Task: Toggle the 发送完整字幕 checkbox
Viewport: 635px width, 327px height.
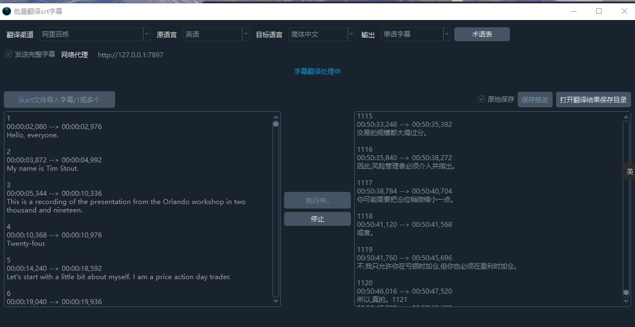Action: 9,54
